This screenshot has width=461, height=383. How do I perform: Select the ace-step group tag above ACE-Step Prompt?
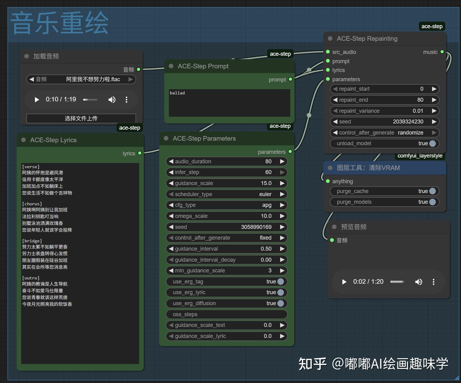(x=280, y=54)
